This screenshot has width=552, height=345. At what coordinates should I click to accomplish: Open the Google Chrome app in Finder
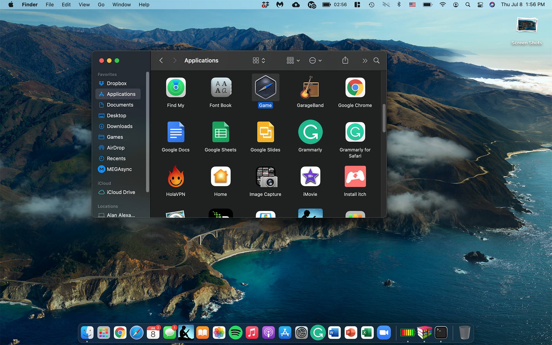coord(355,87)
